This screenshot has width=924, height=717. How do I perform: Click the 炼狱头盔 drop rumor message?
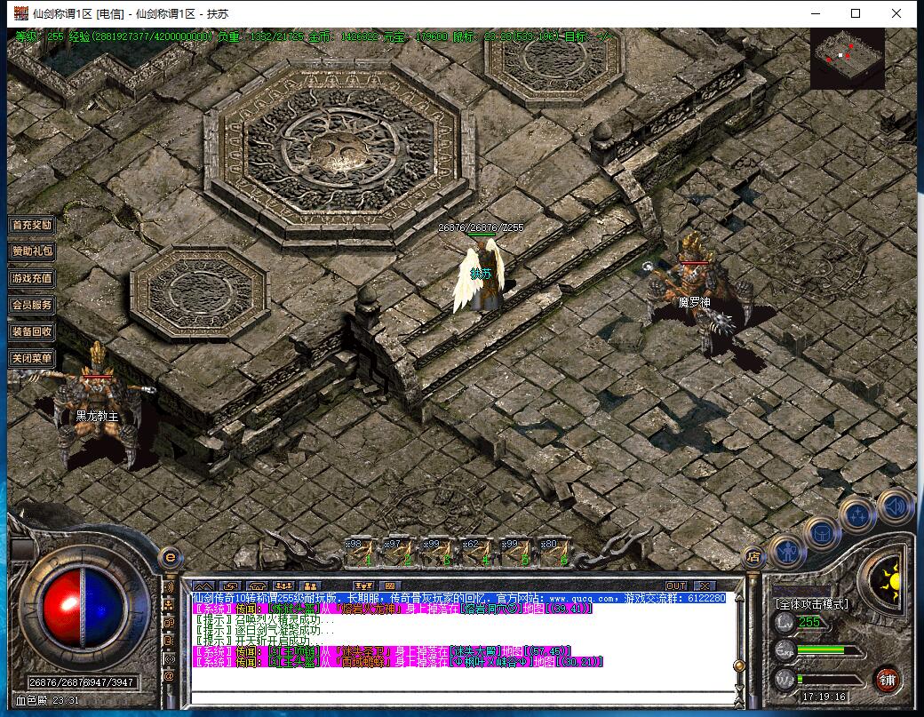[393, 609]
